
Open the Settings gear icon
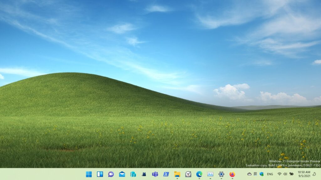coord(221,174)
